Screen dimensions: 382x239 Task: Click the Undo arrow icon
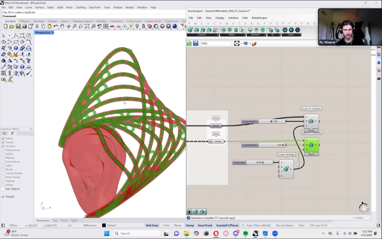point(56,26)
